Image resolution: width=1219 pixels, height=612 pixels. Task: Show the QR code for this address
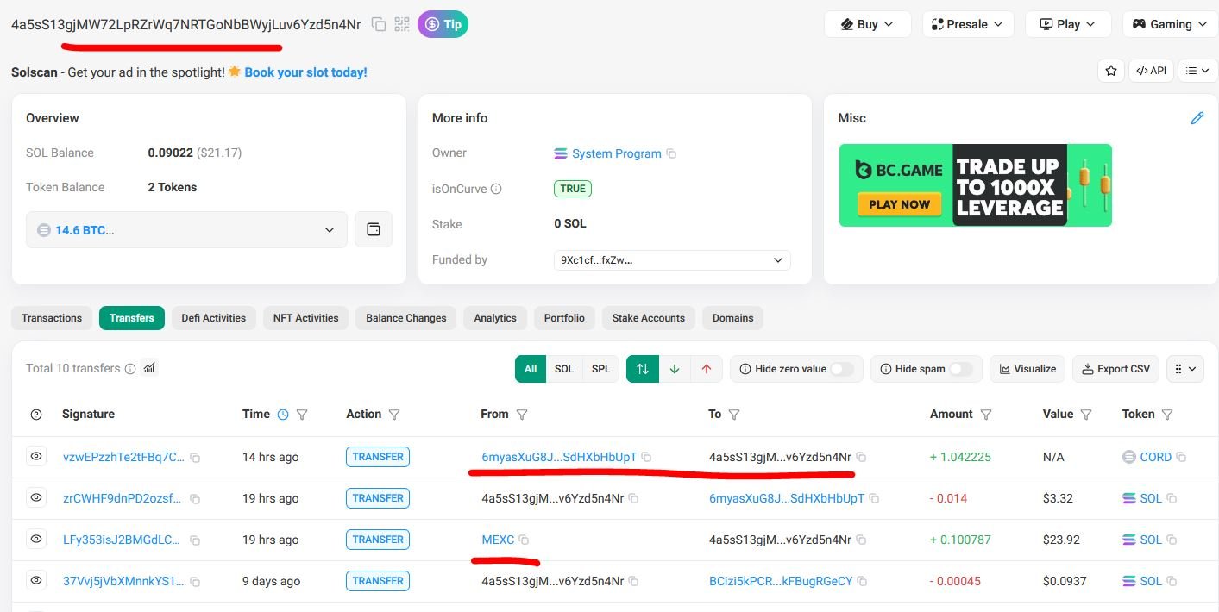tap(401, 24)
